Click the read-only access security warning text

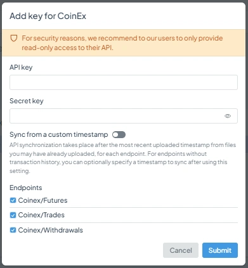[122, 43]
